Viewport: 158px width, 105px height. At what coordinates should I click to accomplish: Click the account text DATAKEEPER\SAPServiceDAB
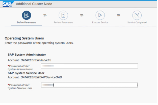(41, 77)
